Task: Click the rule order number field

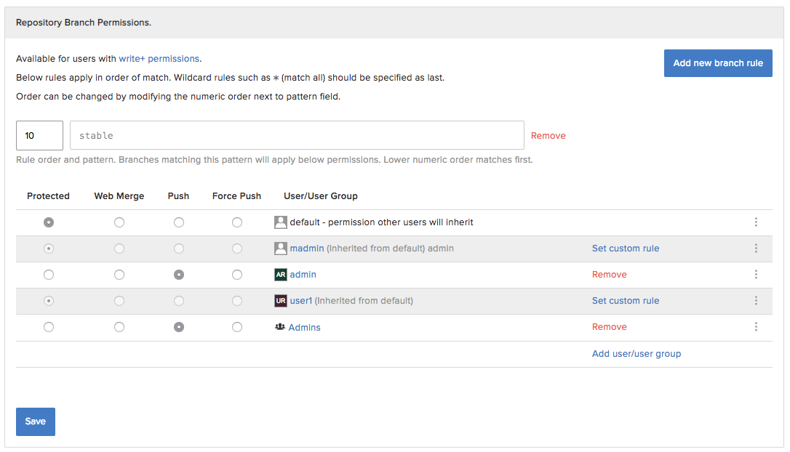Action: (39, 136)
